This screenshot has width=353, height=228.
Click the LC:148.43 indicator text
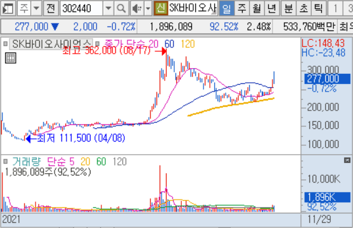click(x=323, y=43)
